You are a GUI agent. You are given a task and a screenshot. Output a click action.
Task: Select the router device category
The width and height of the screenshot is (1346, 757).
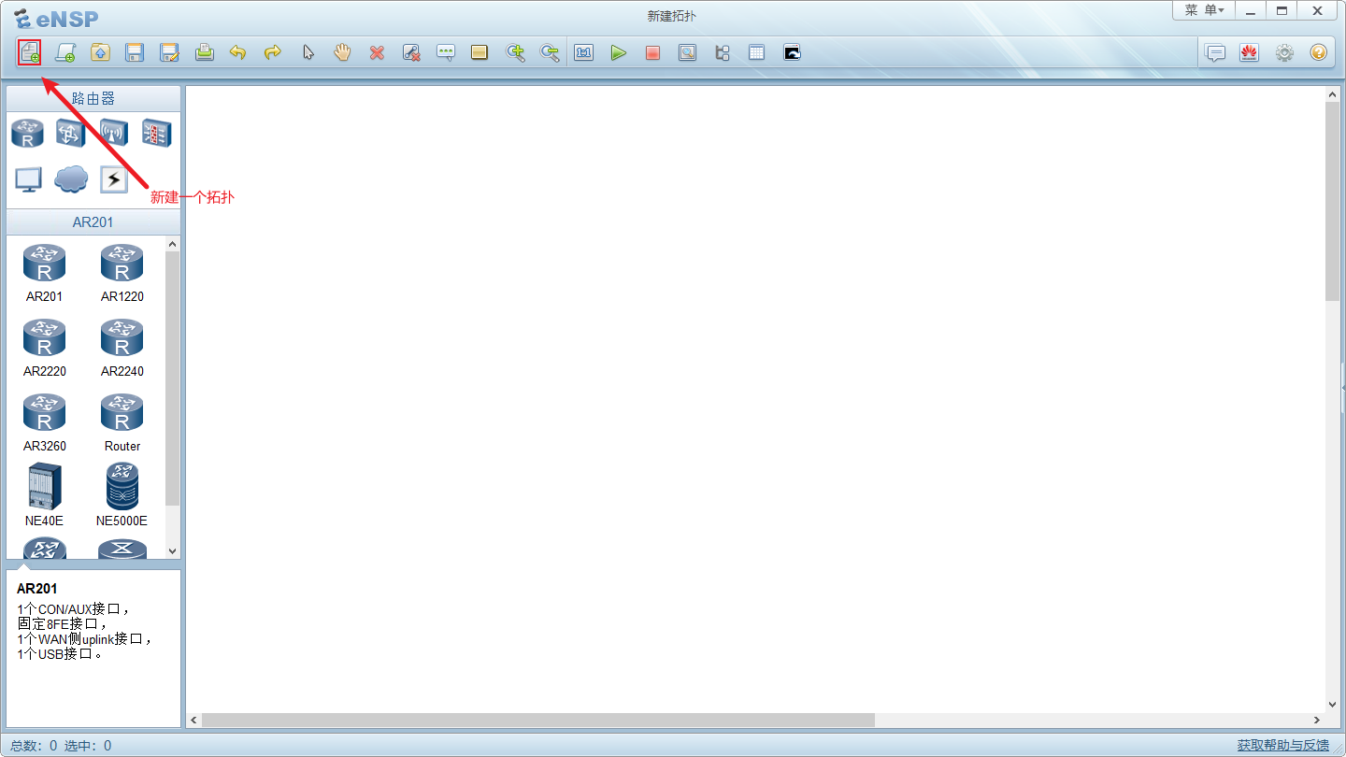click(x=27, y=133)
